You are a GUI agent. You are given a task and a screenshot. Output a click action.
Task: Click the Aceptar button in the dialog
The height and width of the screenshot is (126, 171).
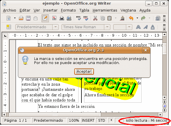(84, 72)
